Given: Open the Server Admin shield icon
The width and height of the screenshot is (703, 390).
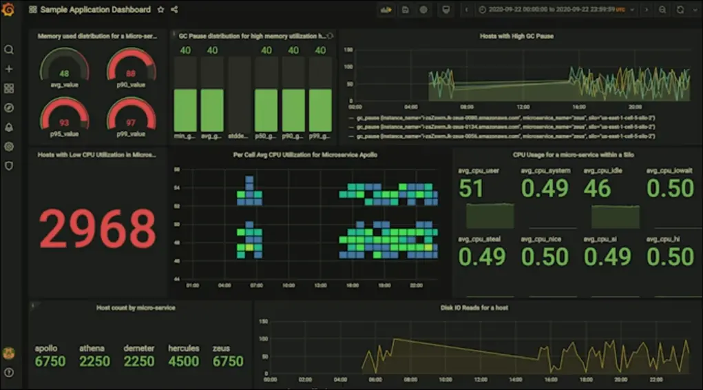Looking at the screenshot, I should 9,166.
